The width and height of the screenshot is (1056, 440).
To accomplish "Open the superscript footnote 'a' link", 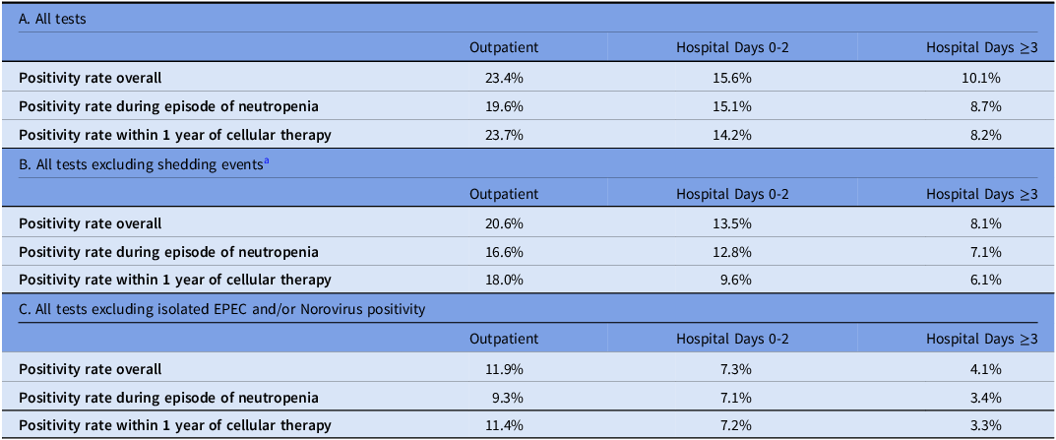I will coord(267,162).
